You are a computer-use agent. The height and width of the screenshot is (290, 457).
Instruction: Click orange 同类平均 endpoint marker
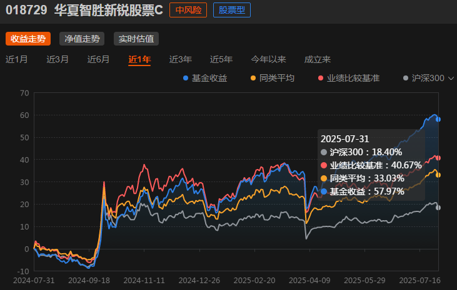click(438, 175)
